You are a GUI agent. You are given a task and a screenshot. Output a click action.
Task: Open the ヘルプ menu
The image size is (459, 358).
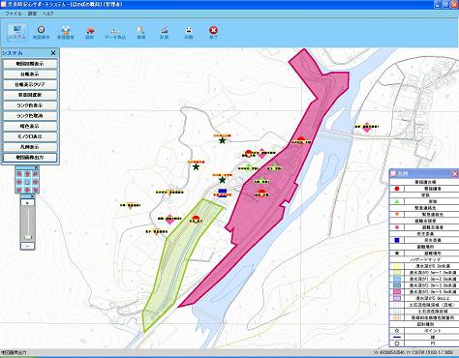point(47,14)
